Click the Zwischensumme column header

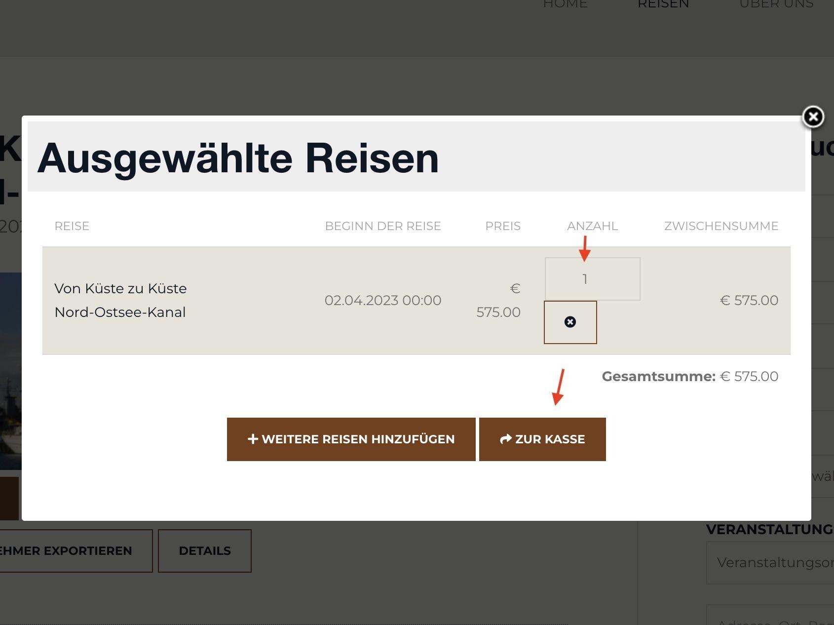tap(720, 226)
